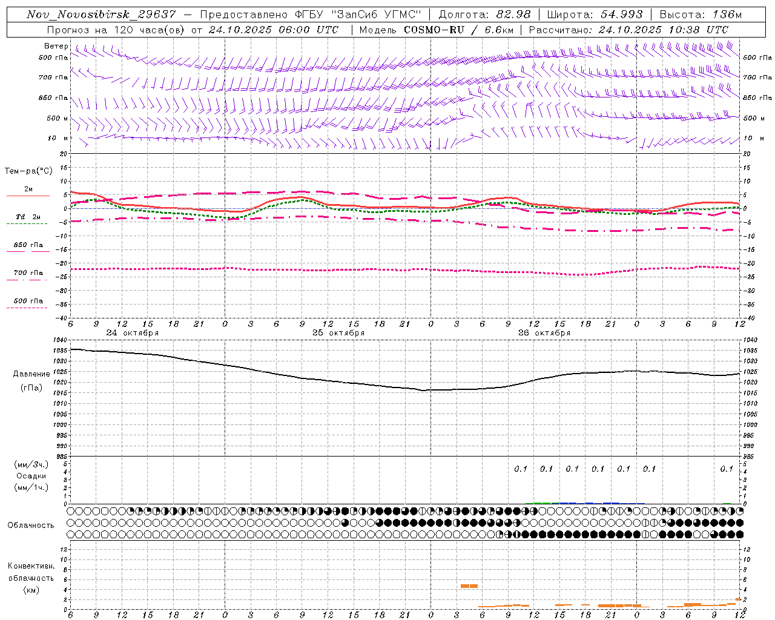Click the Осадки precipitation panel label

click(x=31, y=476)
